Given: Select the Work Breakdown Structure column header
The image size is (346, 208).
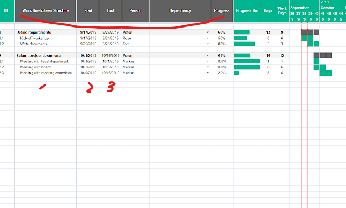Looking at the screenshot, I should pos(46,11).
